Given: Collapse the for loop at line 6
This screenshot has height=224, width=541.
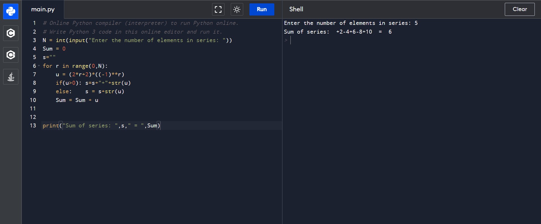Looking at the screenshot, I should [x=39, y=66].
